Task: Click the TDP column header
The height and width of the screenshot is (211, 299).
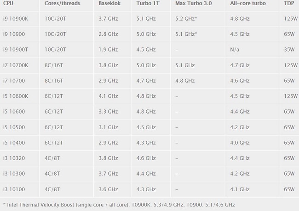Action: 289,3
